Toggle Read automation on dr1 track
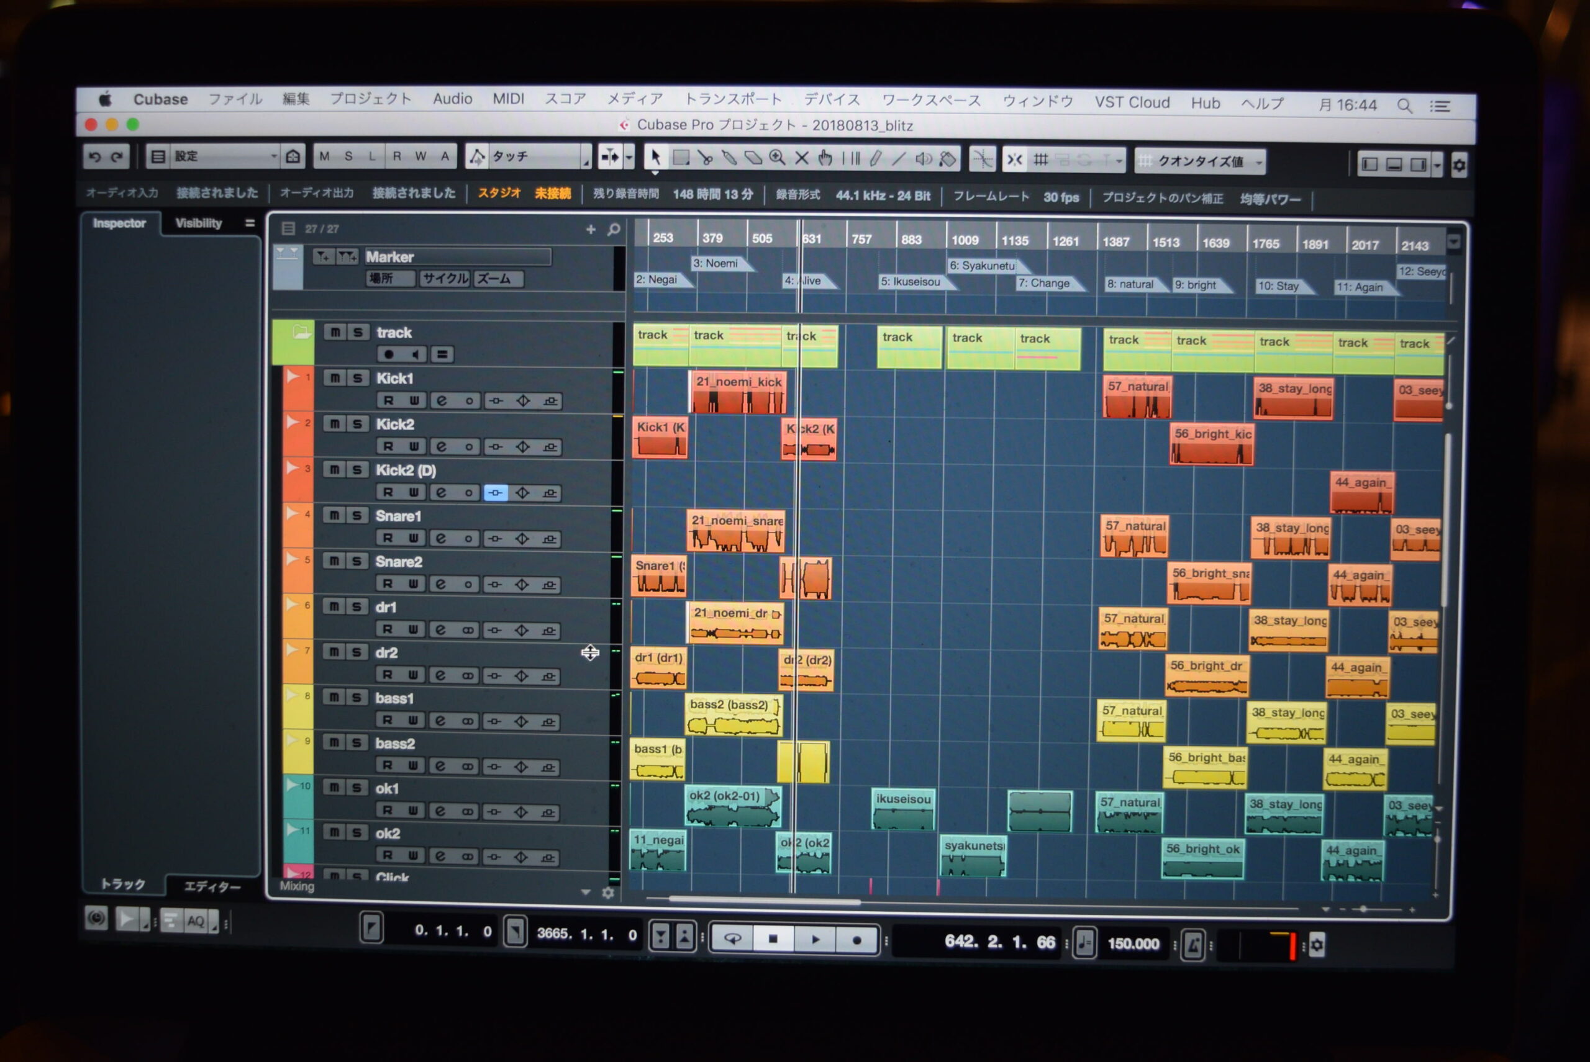This screenshot has height=1062, width=1590. [388, 629]
